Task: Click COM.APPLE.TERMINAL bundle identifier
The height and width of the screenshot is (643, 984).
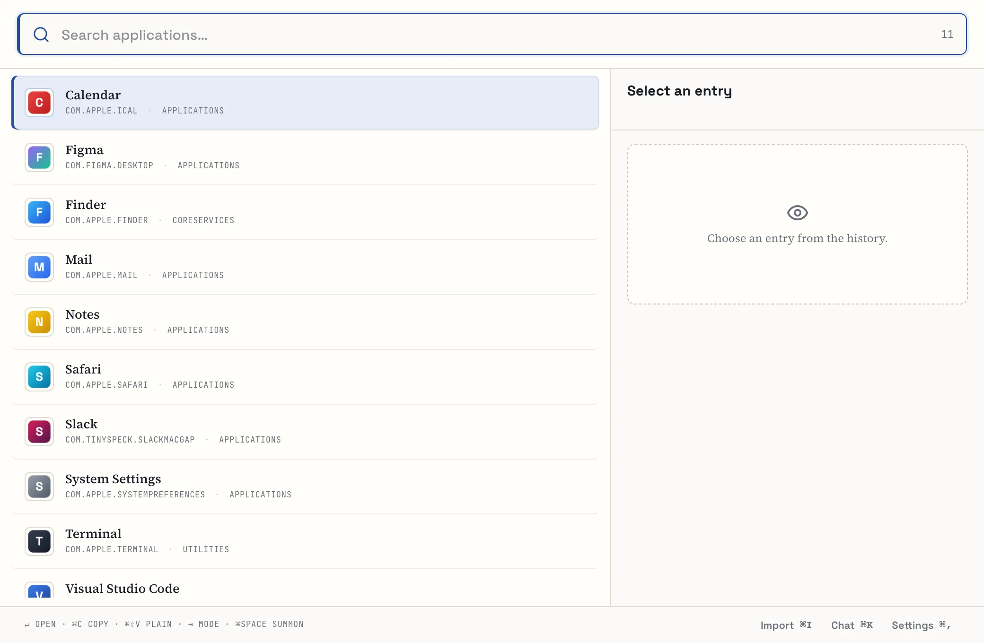Action: [x=112, y=549]
